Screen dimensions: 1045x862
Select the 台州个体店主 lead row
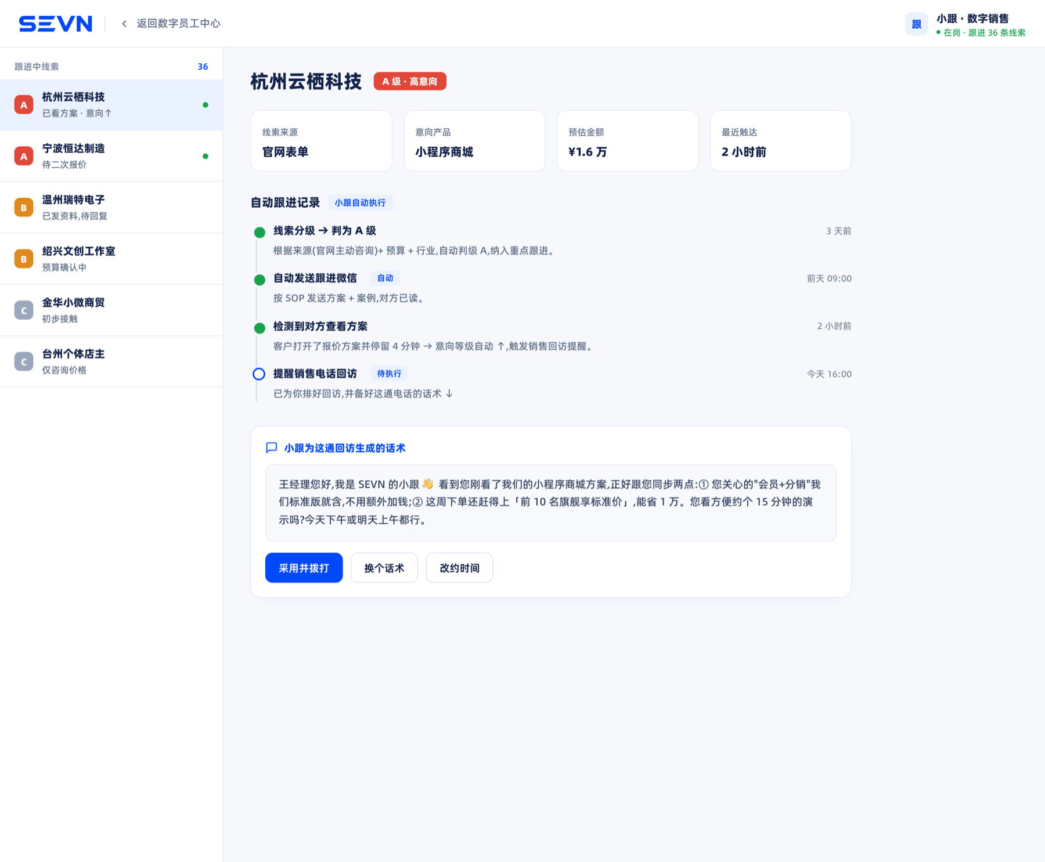111,361
